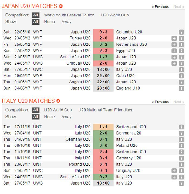Expand plus icon for Italy U20 vs Uruguay U20
The height and width of the screenshot is (194, 189).
pyautogui.click(x=174, y=171)
